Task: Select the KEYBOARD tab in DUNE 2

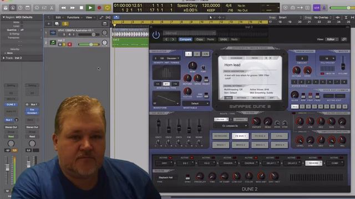Action: 221,136
